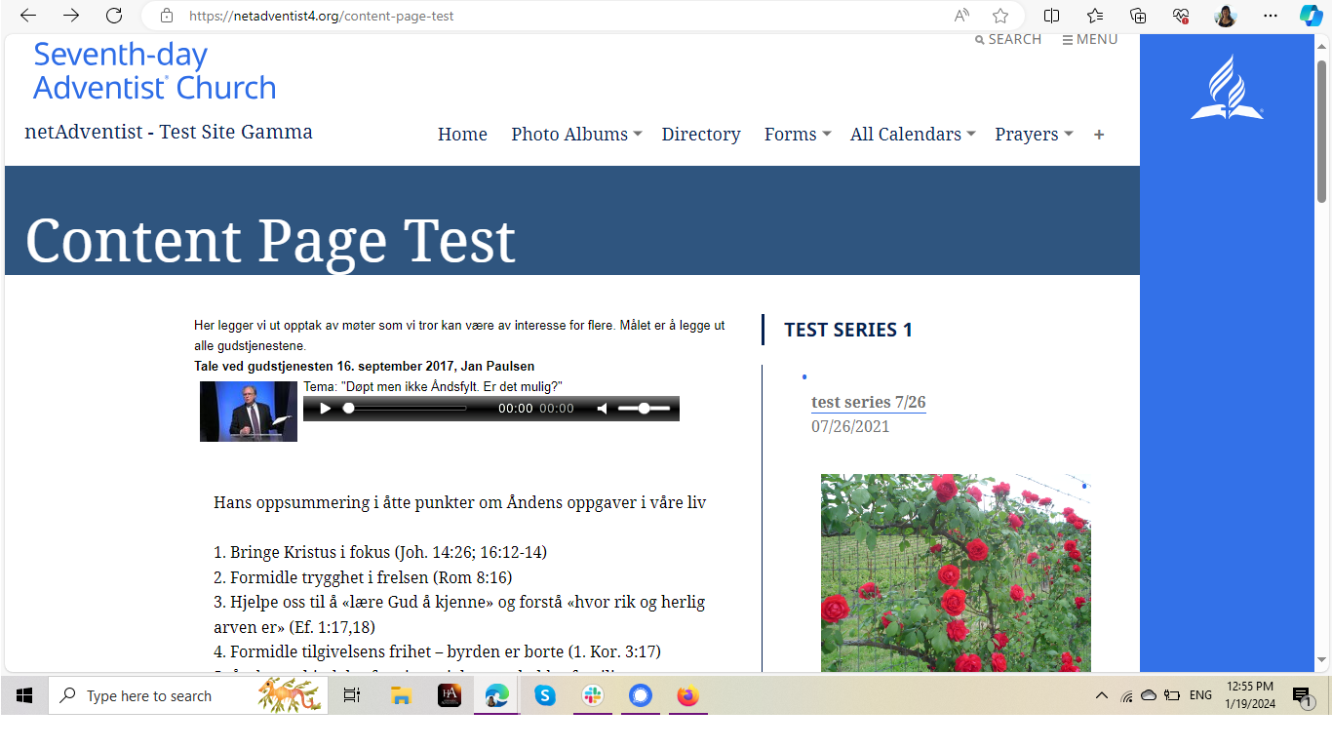1332x749 pixels.
Task: Expand more nav items plus sign
Action: tap(1099, 135)
